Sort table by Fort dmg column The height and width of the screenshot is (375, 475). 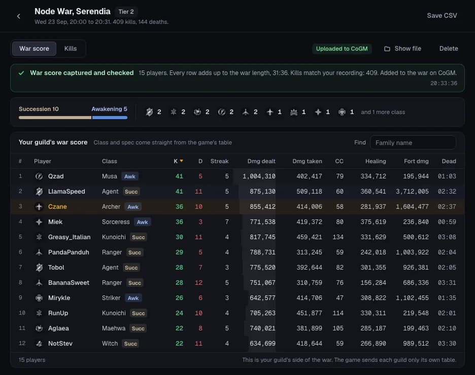[x=416, y=161]
